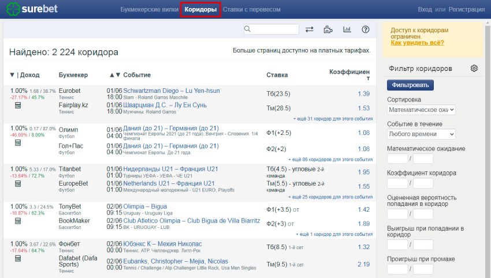Click the TonyBet bookmaker name
The width and height of the screenshot is (491, 278).
click(x=70, y=206)
